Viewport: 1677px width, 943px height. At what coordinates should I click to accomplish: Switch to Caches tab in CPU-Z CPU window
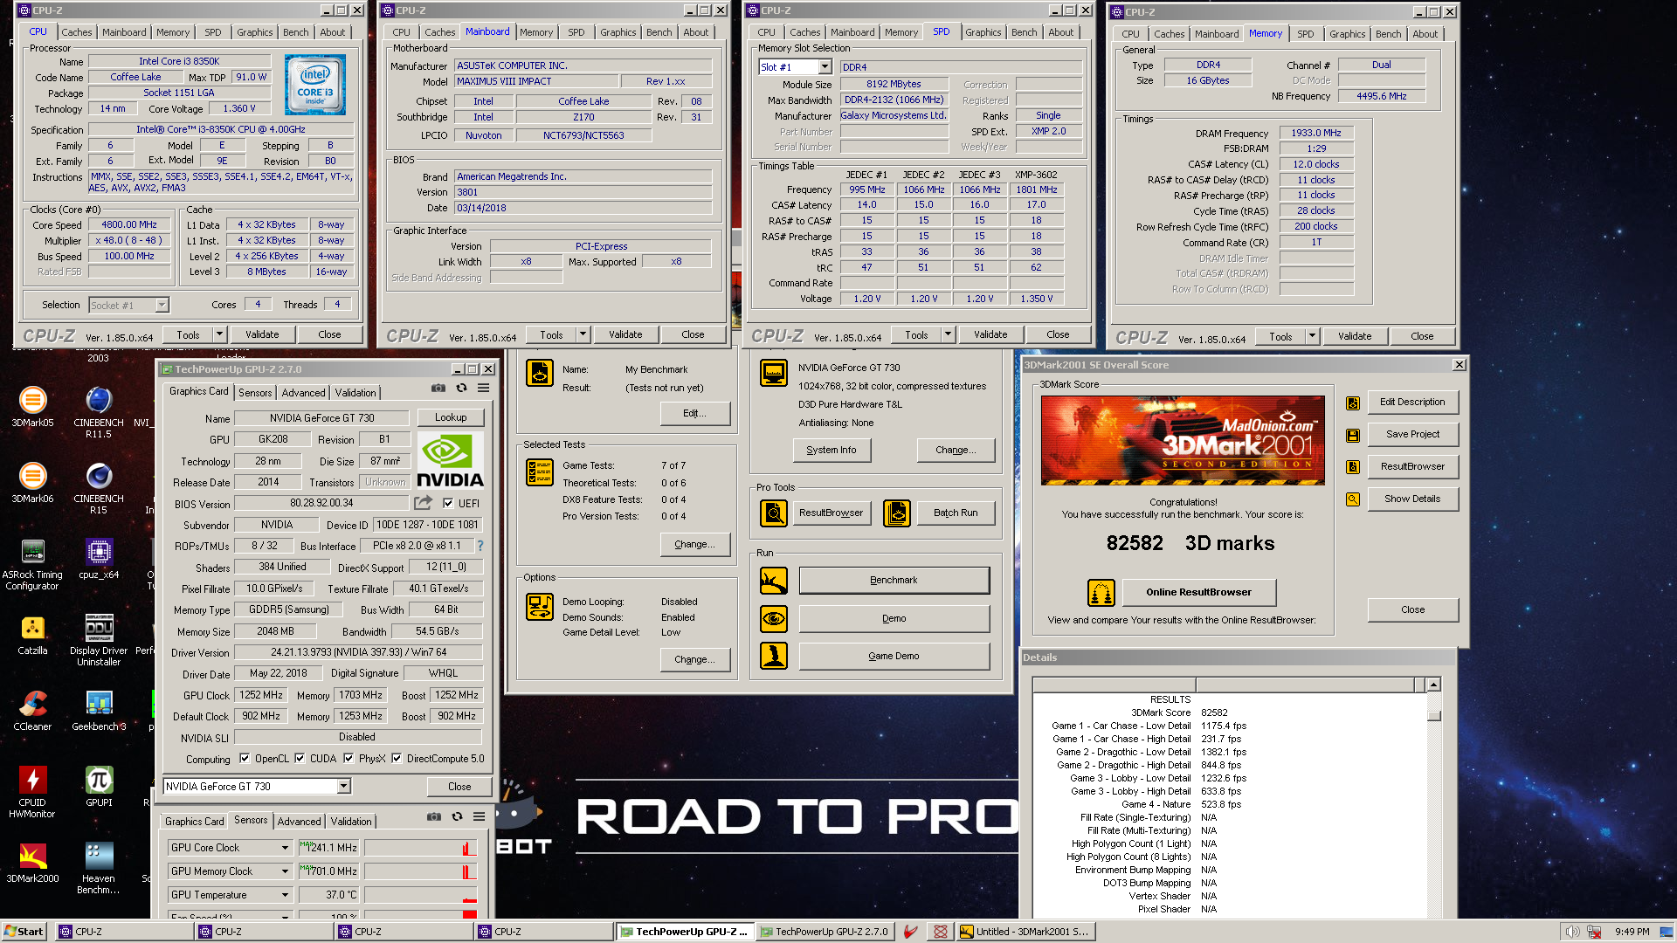[x=76, y=32]
